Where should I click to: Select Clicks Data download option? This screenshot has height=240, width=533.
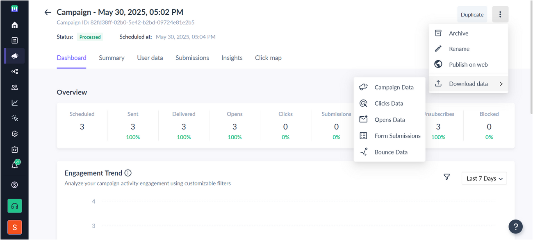pyautogui.click(x=389, y=103)
